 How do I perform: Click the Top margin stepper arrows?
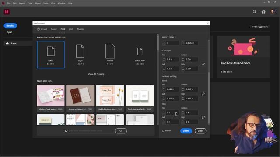coord(164,59)
